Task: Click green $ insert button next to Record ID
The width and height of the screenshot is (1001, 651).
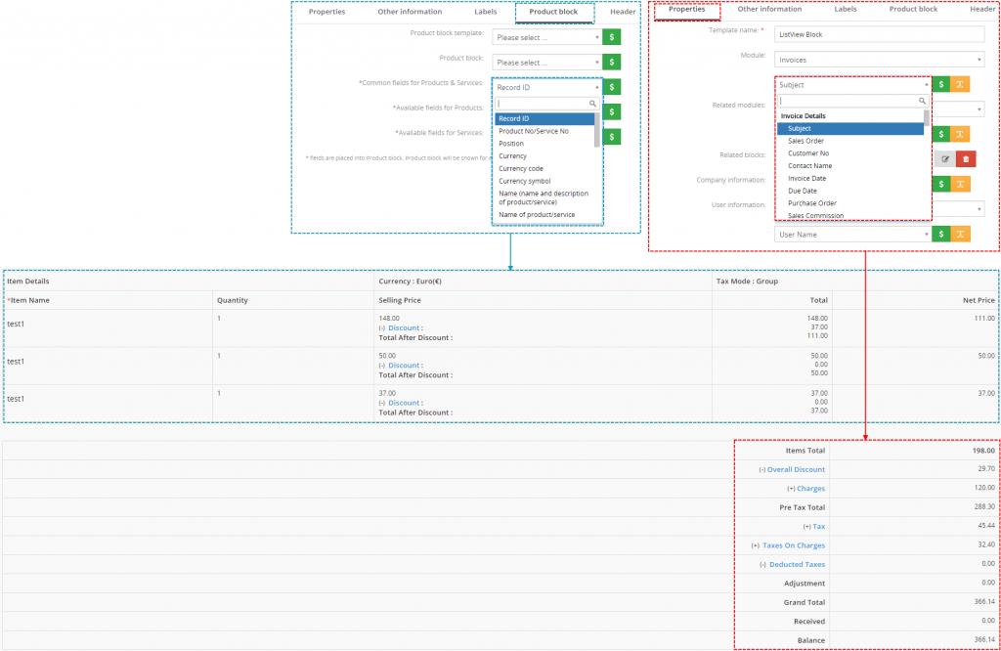Action: tap(612, 87)
